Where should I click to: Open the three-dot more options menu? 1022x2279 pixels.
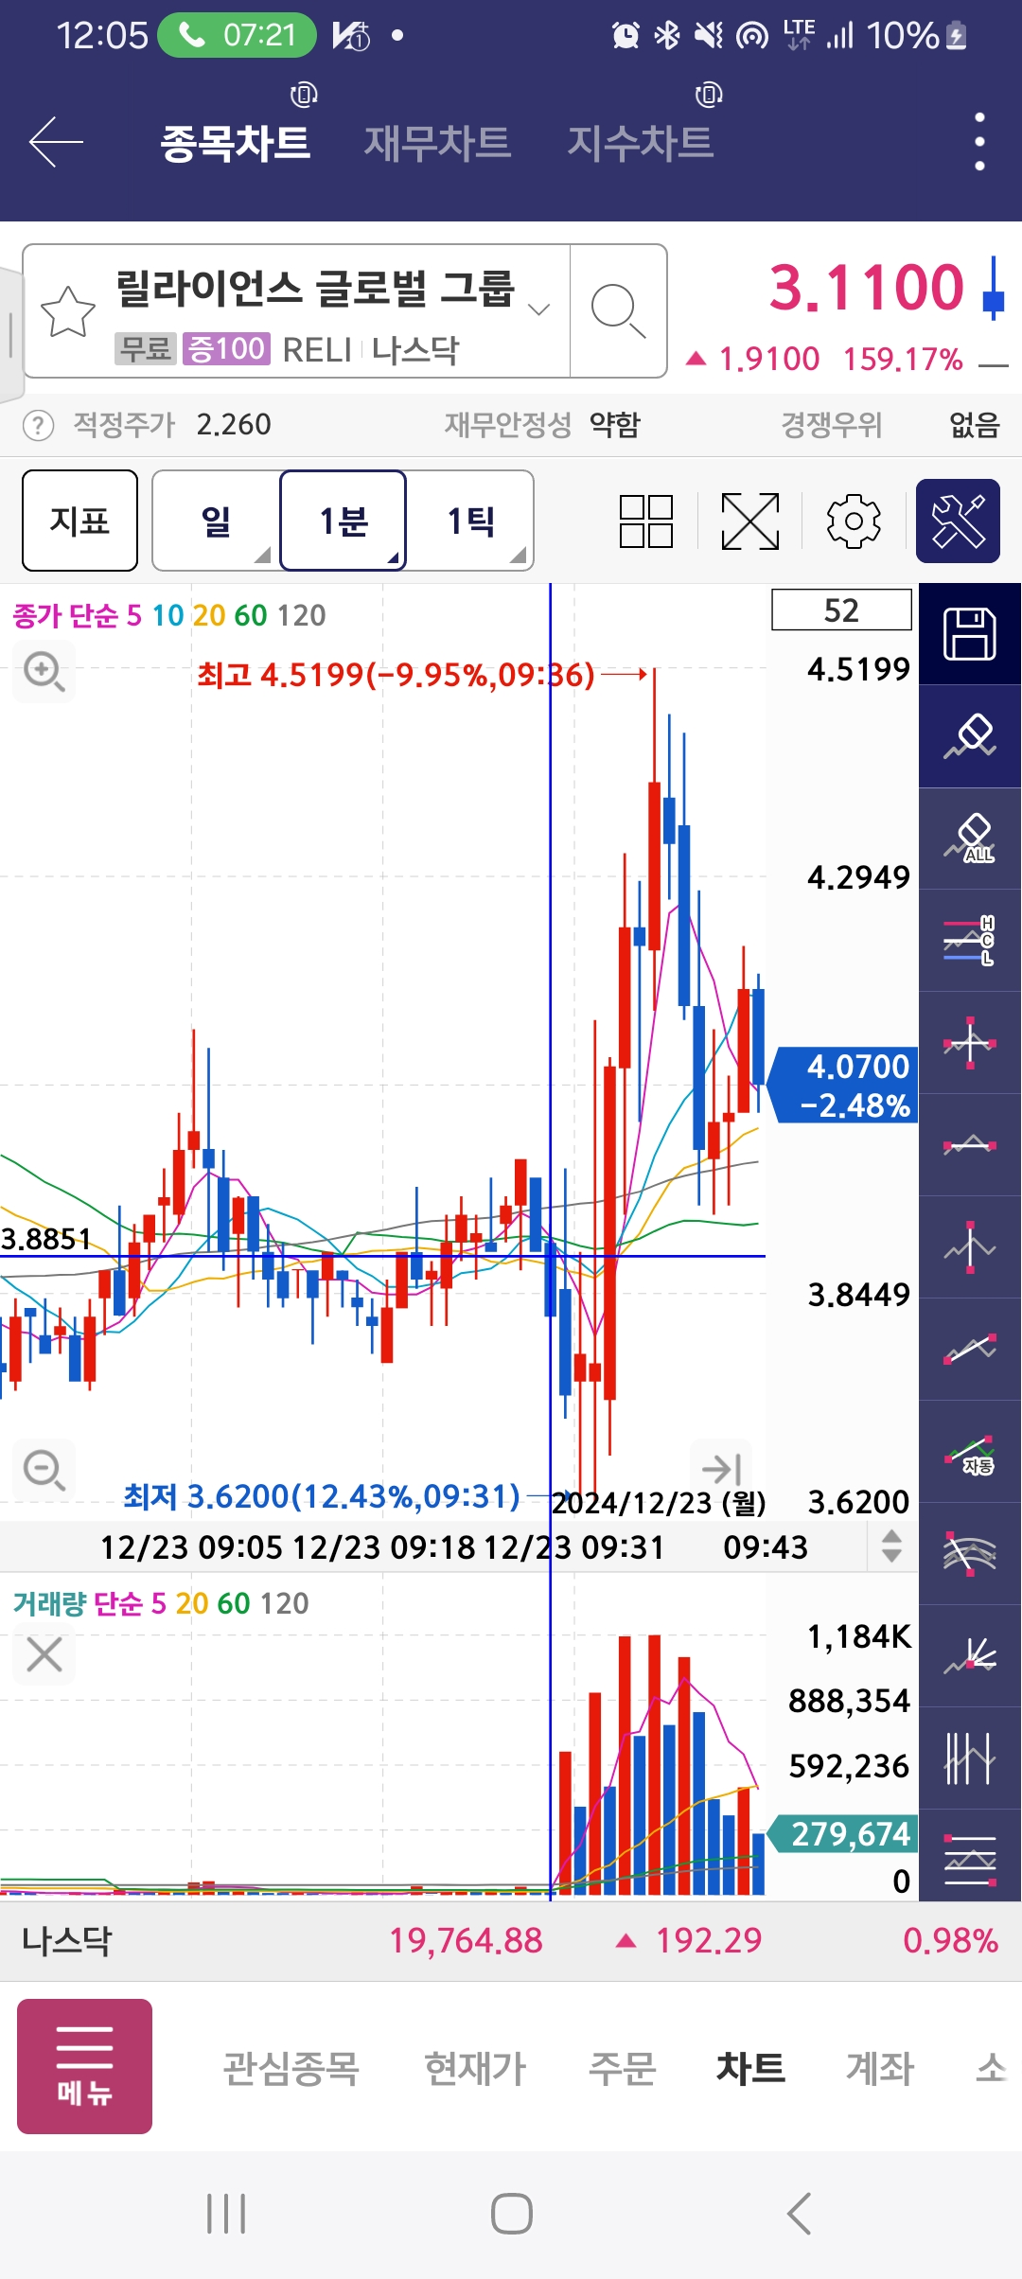coord(979,142)
